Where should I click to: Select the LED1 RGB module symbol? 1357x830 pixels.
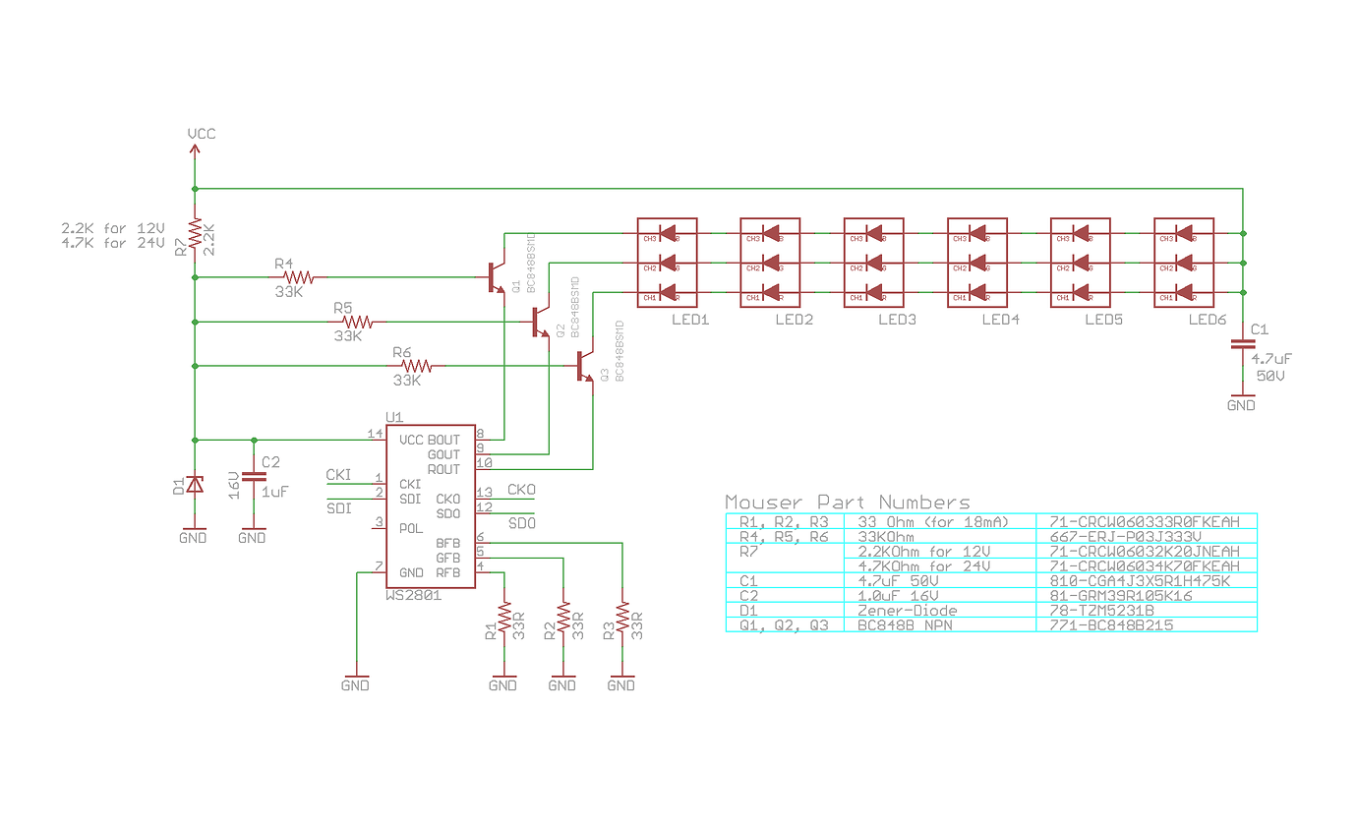(667, 261)
